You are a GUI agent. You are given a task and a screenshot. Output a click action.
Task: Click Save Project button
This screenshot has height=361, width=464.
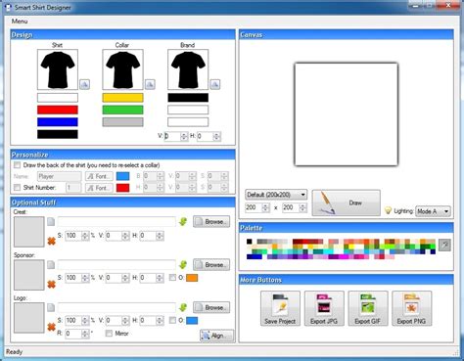pyautogui.click(x=280, y=308)
